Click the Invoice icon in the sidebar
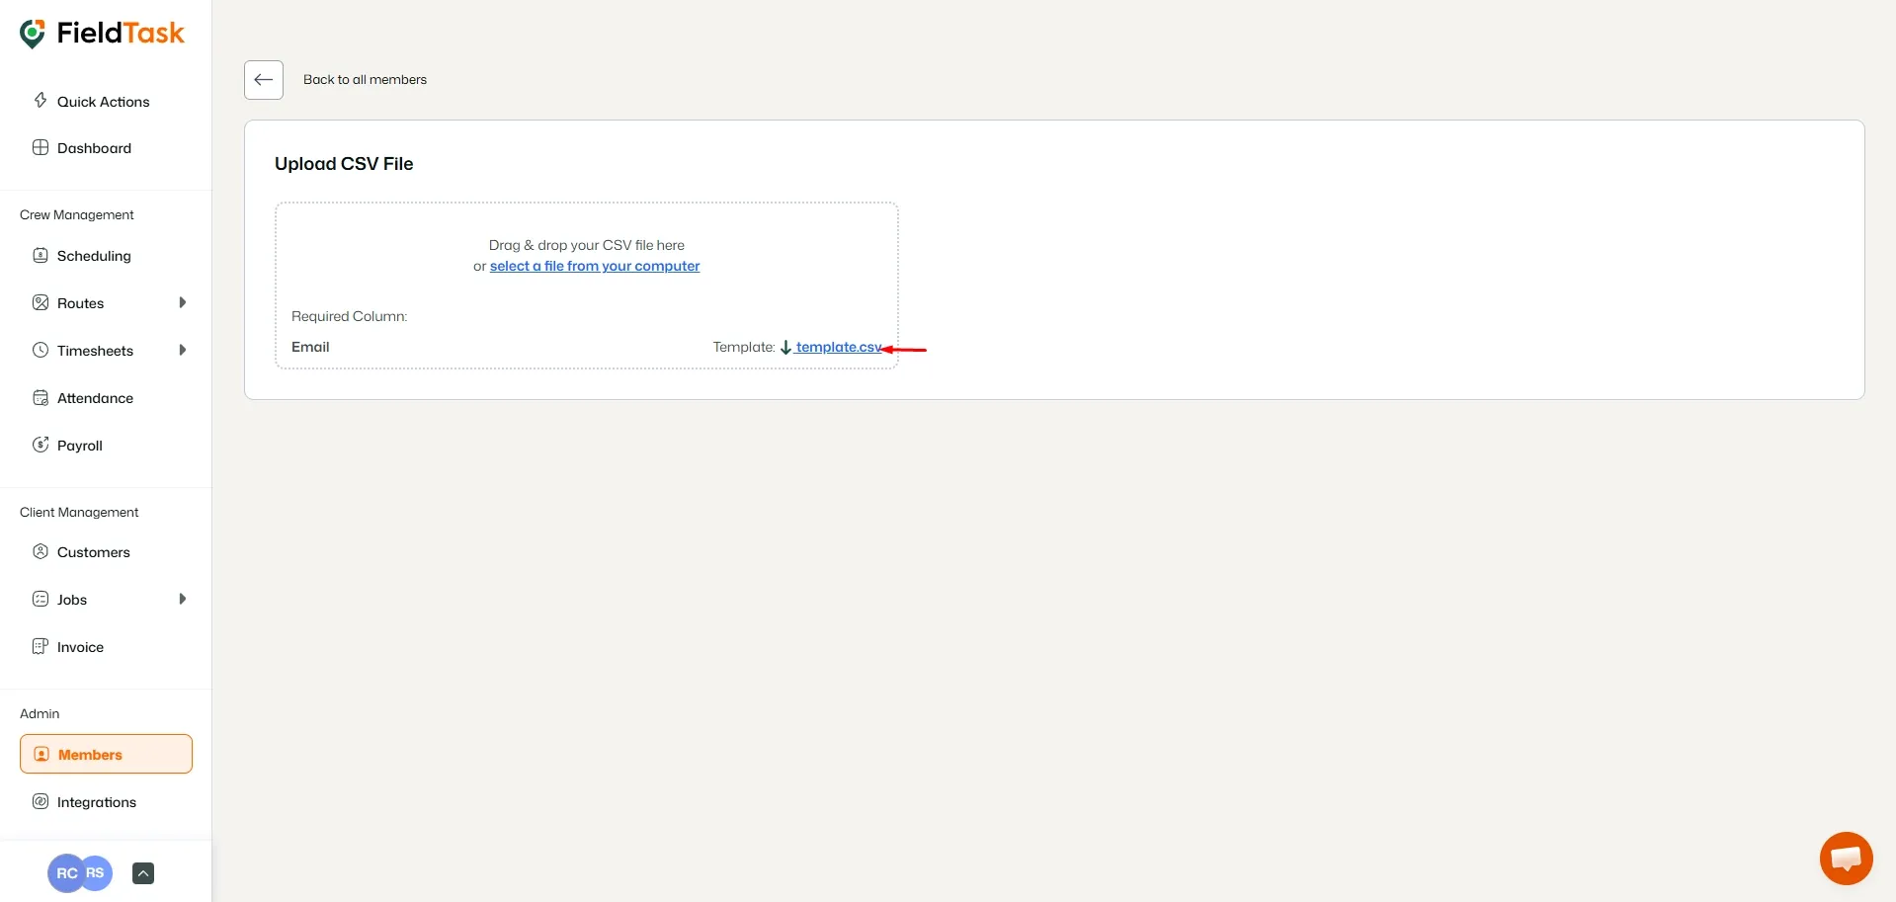This screenshot has height=902, width=1896. pos(41,646)
